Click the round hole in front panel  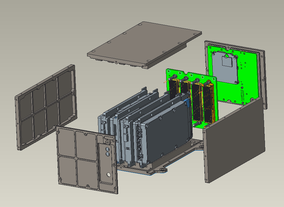tap(108, 174)
